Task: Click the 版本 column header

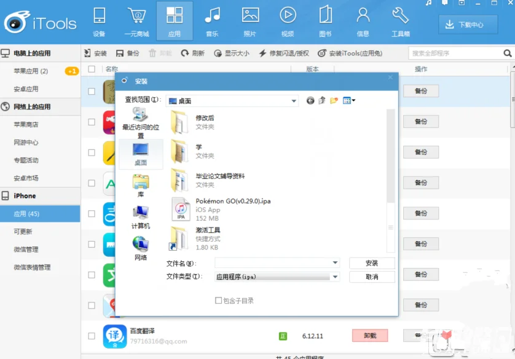Action: coord(312,69)
